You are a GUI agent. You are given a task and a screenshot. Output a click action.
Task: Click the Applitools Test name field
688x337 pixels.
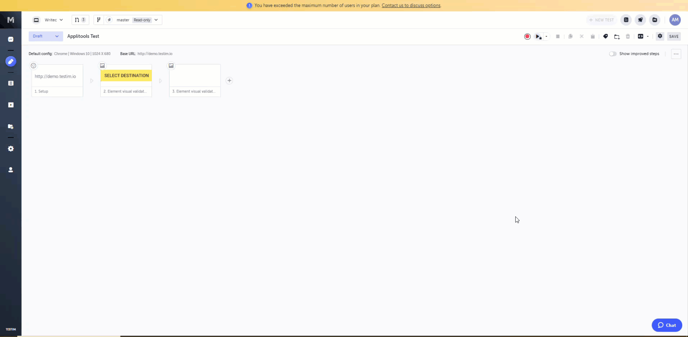point(83,36)
